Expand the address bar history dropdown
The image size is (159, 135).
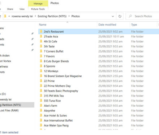click(113, 16)
